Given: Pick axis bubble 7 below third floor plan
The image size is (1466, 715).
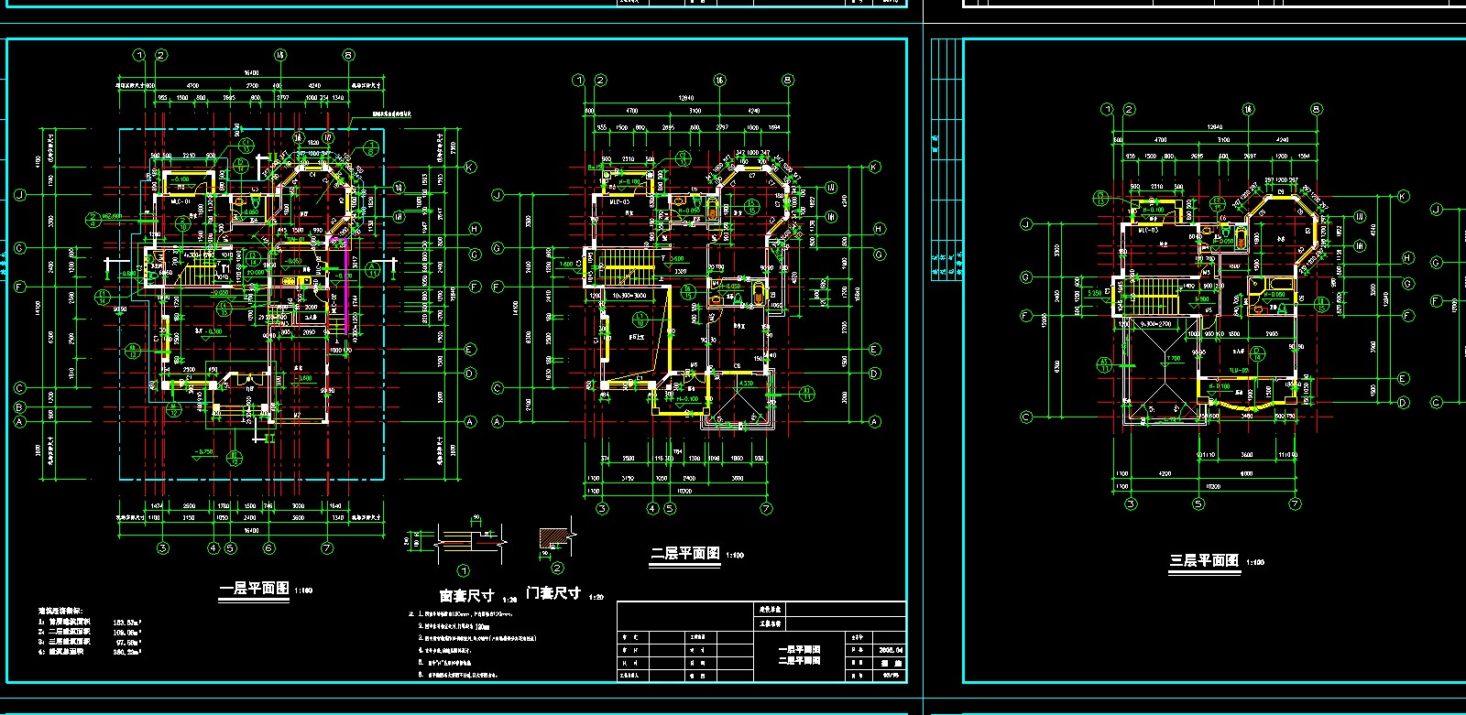Looking at the screenshot, I should (x=1295, y=504).
